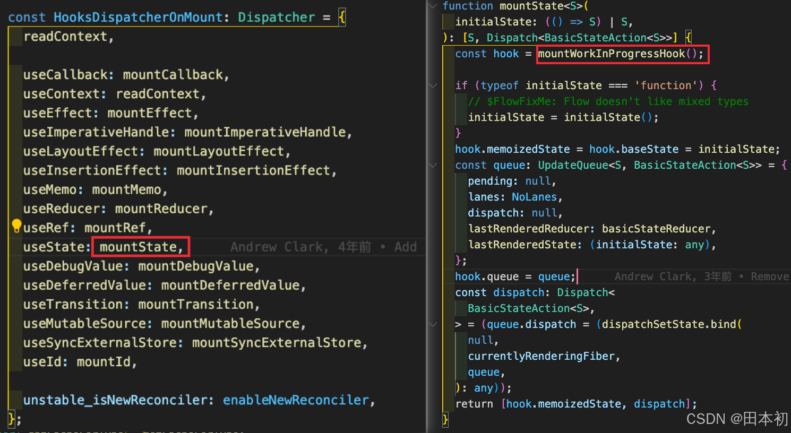This screenshot has height=433, width=791.
Task: Click the queue, argument line
Action: [486, 372]
